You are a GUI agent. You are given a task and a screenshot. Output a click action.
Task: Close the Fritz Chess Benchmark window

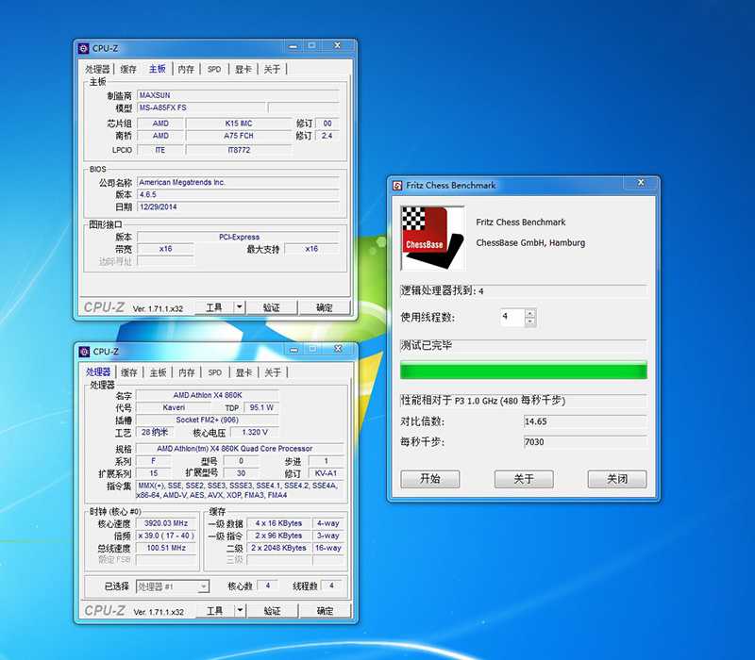(641, 183)
